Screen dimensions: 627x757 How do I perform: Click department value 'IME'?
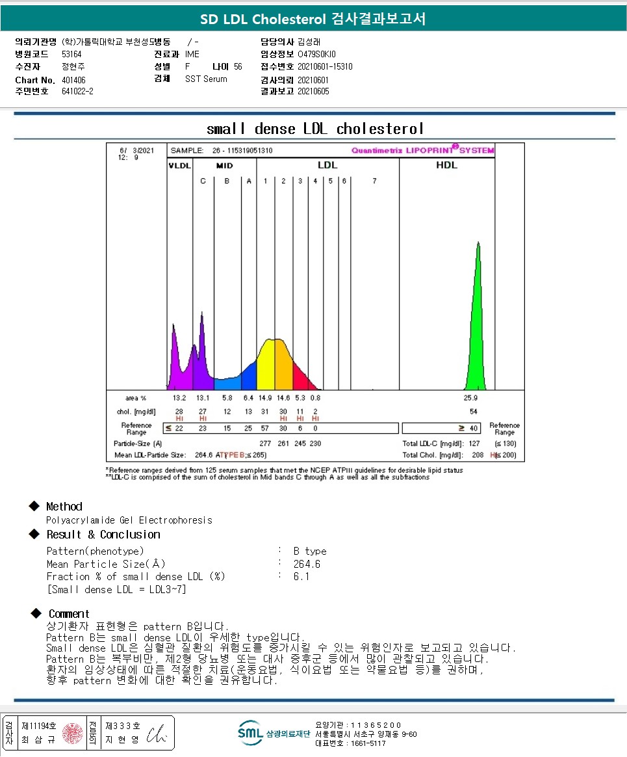[x=192, y=54]
